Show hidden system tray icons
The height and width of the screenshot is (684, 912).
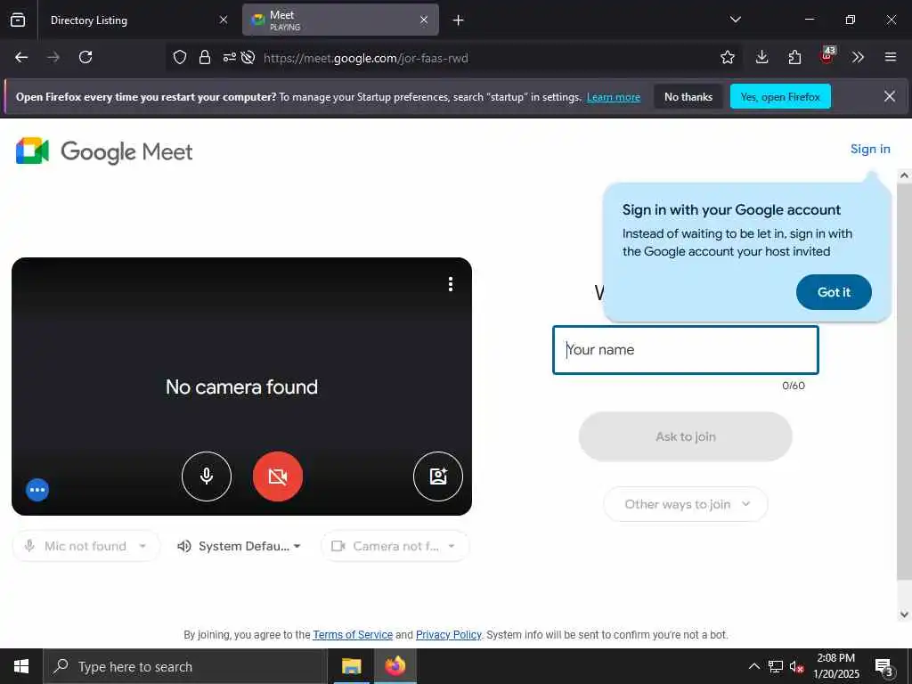(753, 666)
